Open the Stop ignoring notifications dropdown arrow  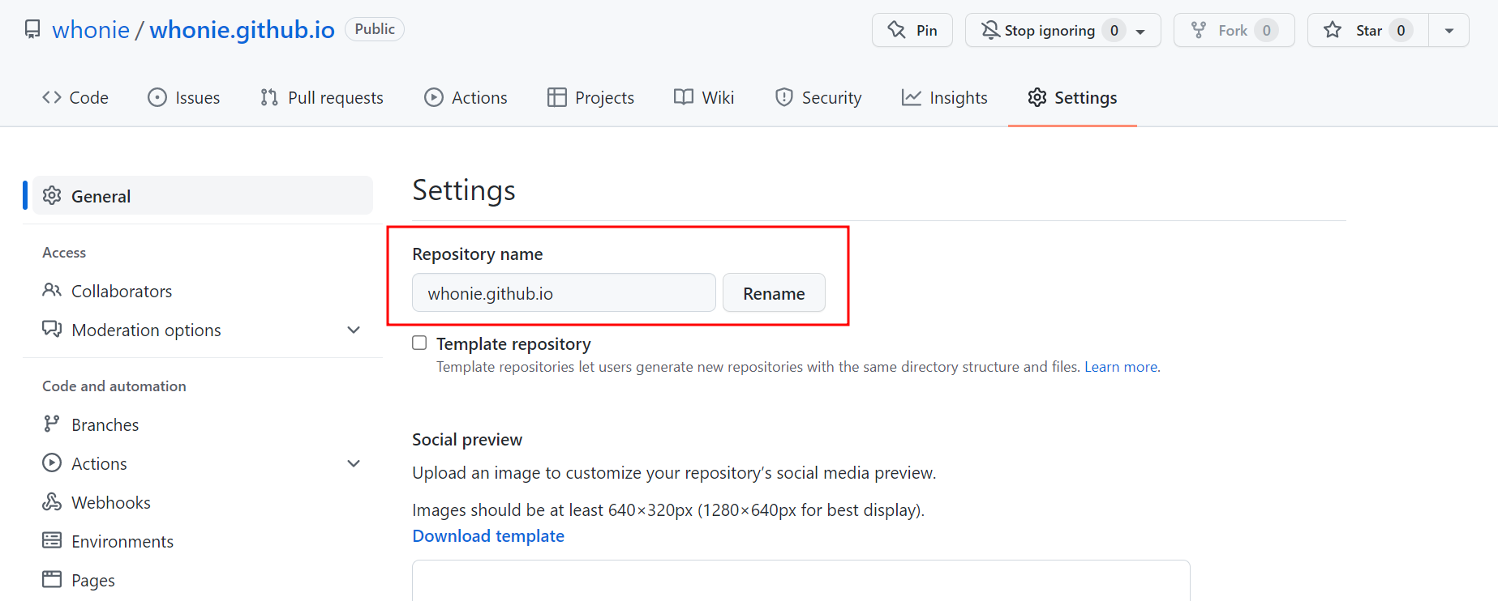1140,32
